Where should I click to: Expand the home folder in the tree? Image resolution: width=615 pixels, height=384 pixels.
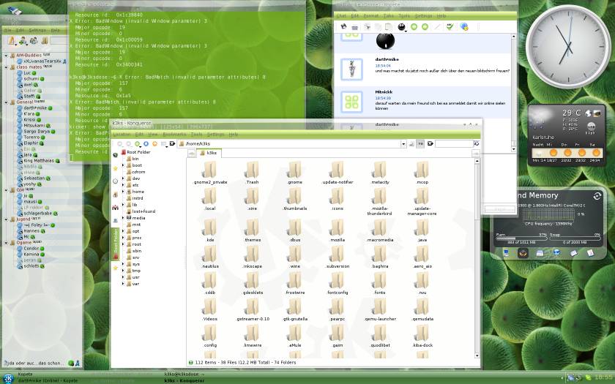(123, 192)
